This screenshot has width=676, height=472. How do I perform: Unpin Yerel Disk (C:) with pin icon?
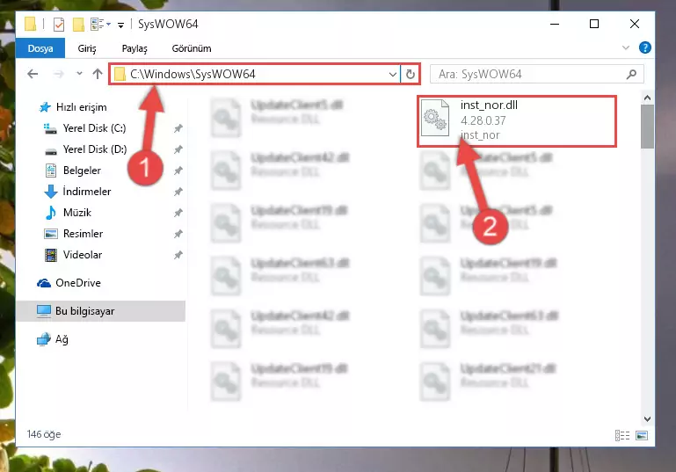(178, 128)
